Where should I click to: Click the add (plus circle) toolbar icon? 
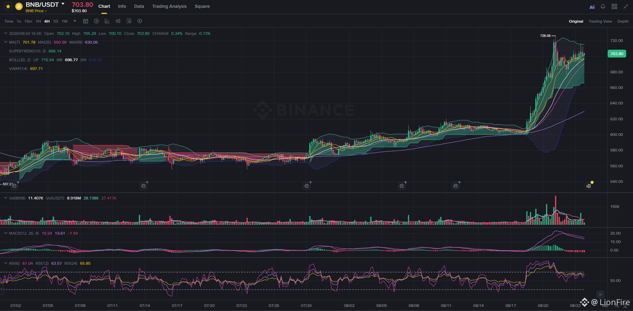96,21
